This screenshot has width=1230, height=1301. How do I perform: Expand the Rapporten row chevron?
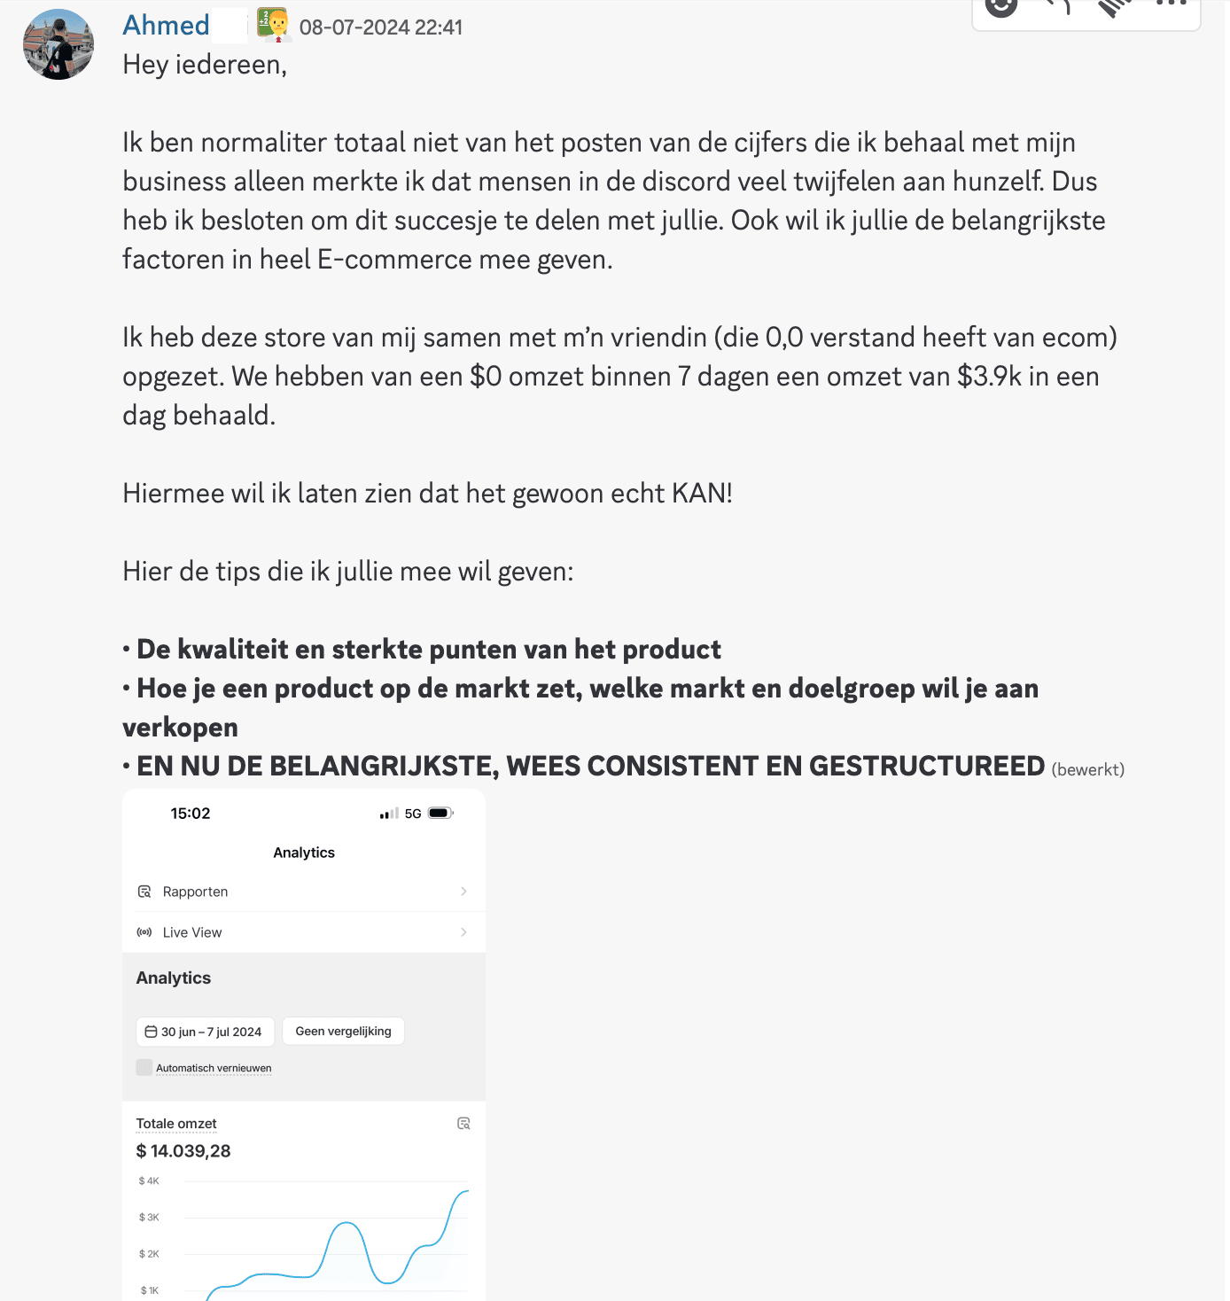463,892
